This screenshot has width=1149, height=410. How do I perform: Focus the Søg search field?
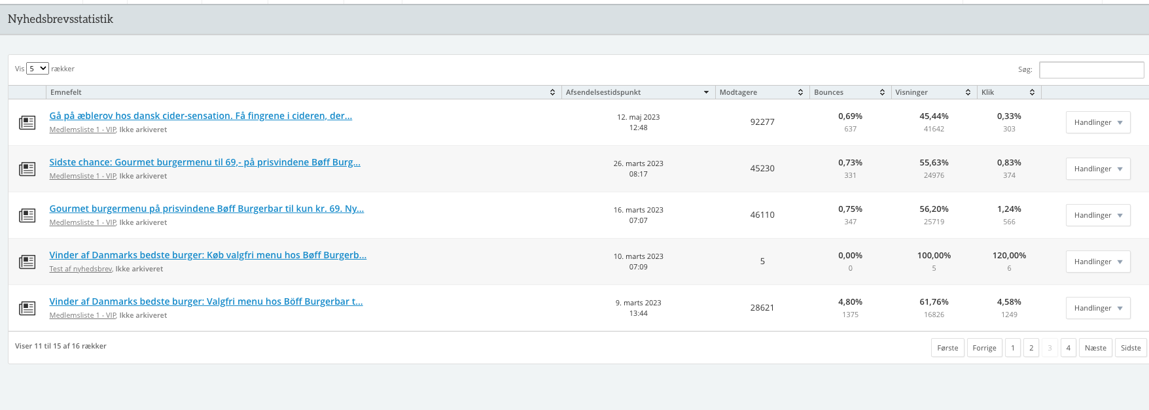tap(1091, 70)
